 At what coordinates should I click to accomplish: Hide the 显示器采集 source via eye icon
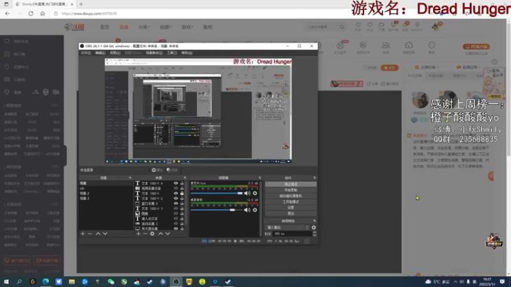coord(176,228)
